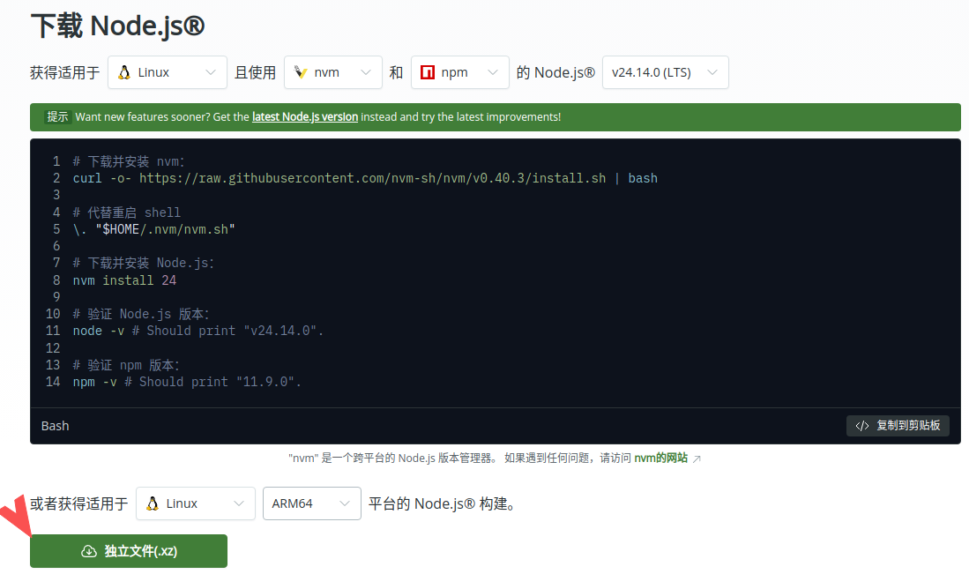Click the 下载 Node.js® page heading
The width and height of the screenshot is (969, 574).
[117, 26]
